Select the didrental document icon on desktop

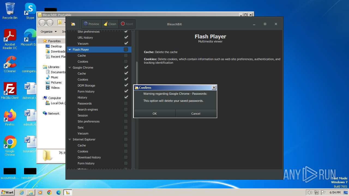tap(30, 91)
